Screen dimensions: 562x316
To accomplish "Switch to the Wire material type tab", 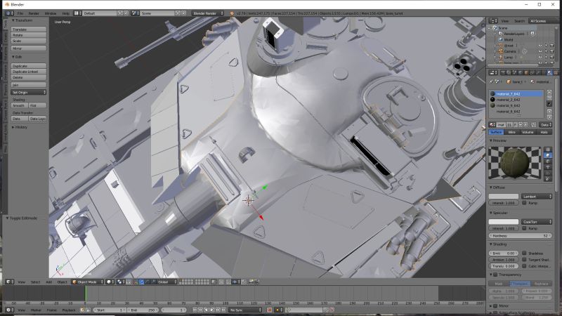I will [512, 132].
